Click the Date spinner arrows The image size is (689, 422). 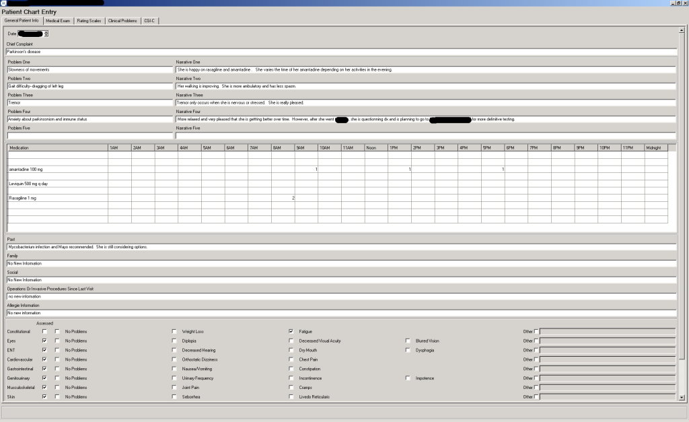46,33
